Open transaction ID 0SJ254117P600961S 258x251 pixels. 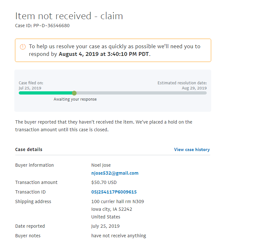tap(114, 192)
